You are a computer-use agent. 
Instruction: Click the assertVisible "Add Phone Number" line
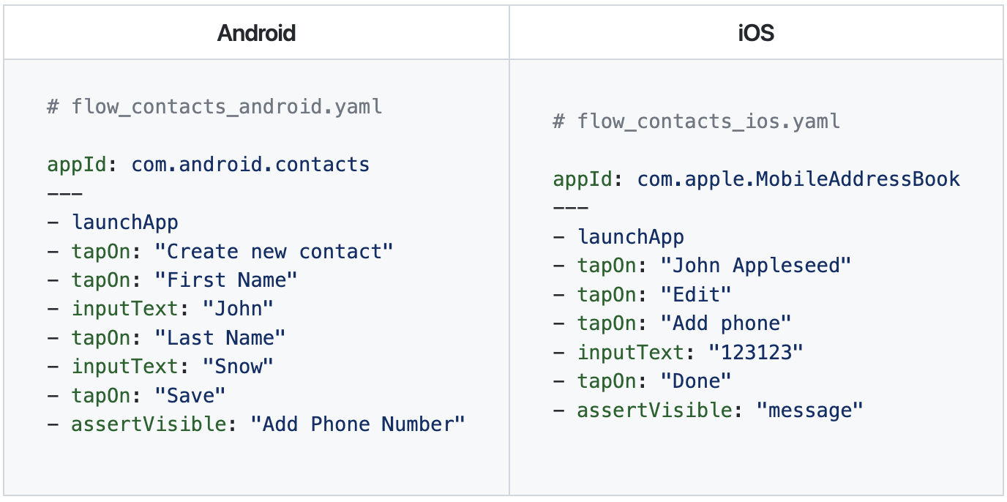click(x=256, y=424)
